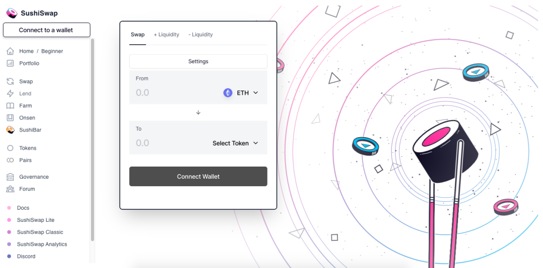This screenshot has width=543, height=268.
Task: Click the Forum people icon
Action: (x=11, y=189)
